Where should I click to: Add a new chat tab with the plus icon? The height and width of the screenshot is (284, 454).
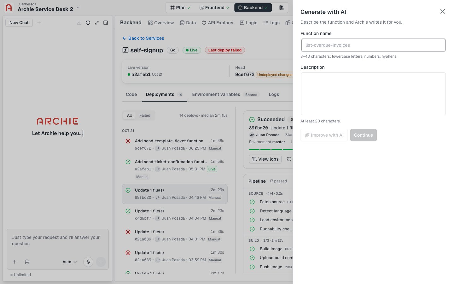point(39,23)
